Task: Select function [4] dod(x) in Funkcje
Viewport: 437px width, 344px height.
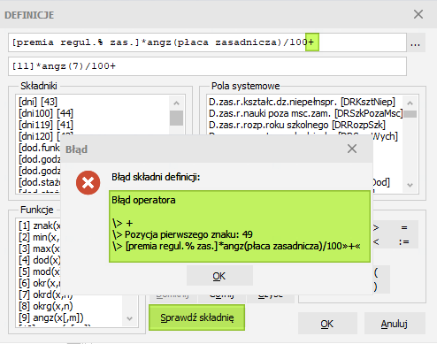Action: tap(40, 260)
